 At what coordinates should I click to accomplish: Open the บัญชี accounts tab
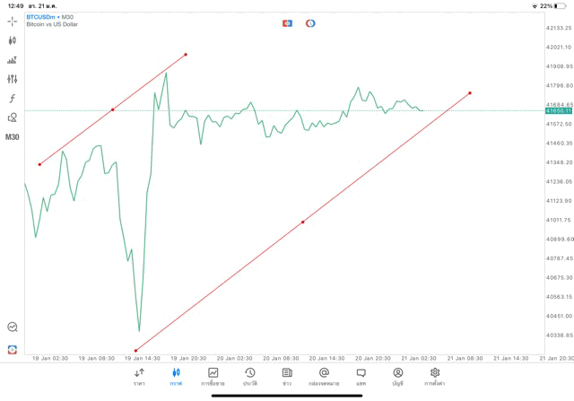click(397, 376)
